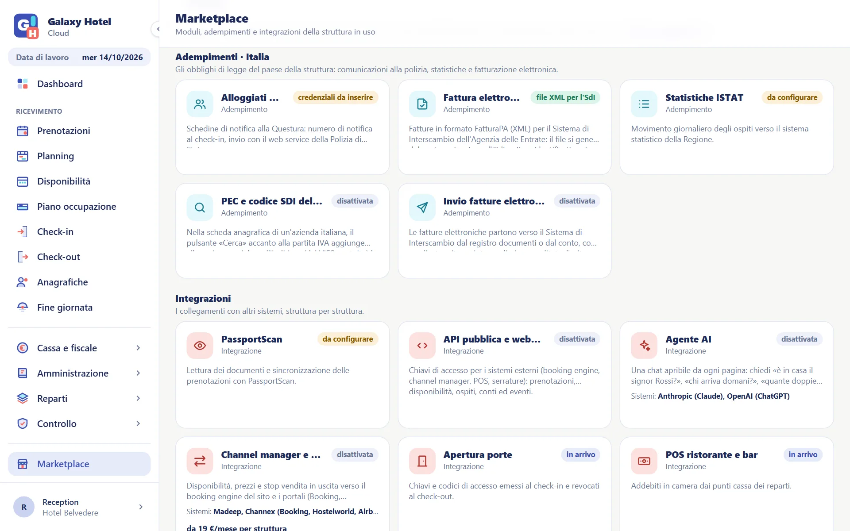Click the R user avatar
This screenshot has height=531, width=850.
pyautogui.click(x=24, y=507)
